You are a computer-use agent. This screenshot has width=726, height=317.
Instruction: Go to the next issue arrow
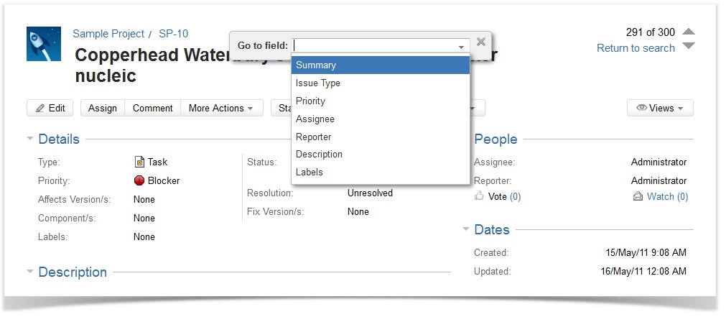tap(688, 47)
